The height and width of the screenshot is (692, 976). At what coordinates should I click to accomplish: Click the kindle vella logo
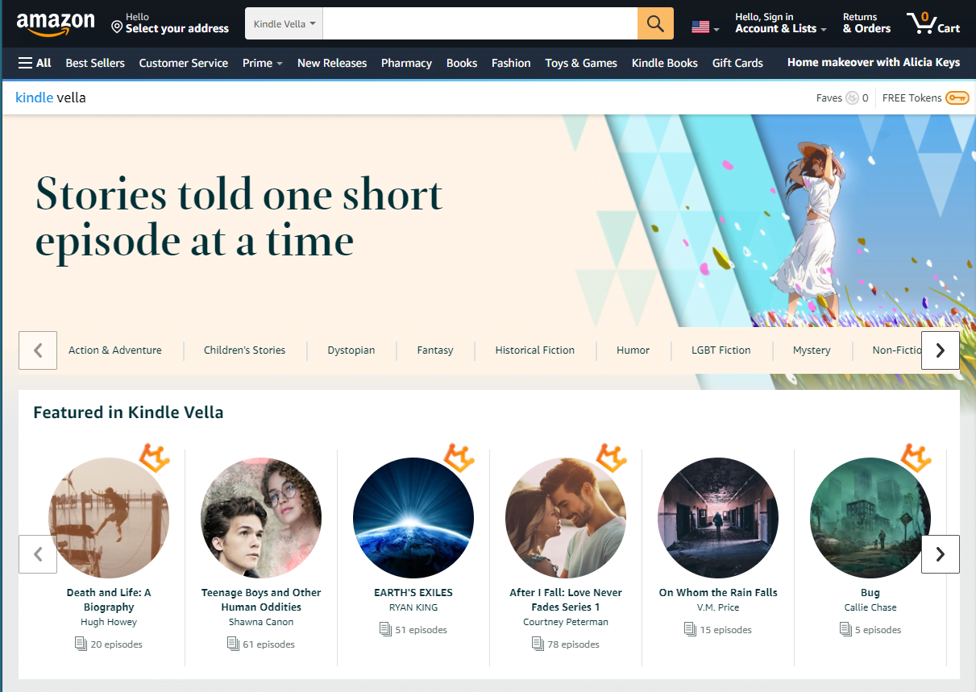pos(51,97)
